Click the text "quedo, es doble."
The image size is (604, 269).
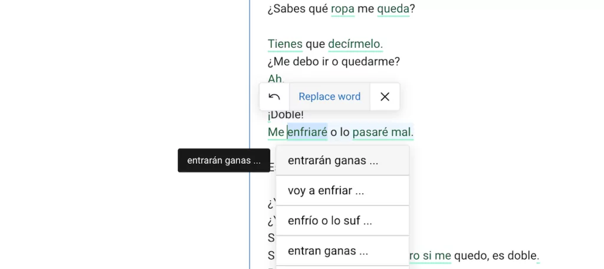point(497,255)
